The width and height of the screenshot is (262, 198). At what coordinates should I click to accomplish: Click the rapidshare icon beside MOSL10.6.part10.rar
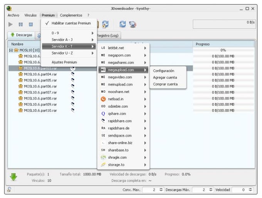point(73,110)
